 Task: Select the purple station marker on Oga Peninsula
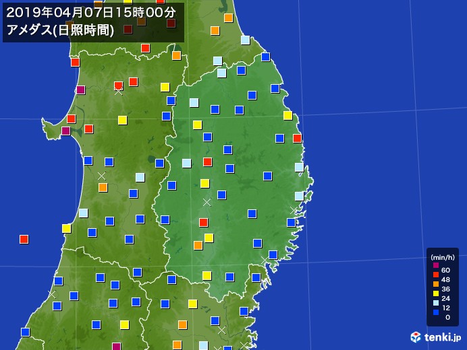pyautogui.click(x=65, y=131)
